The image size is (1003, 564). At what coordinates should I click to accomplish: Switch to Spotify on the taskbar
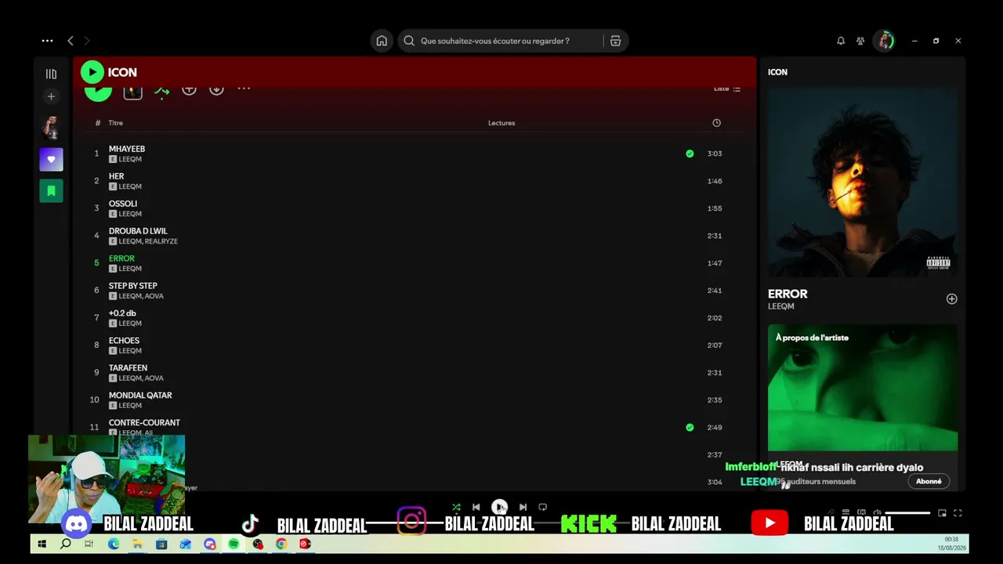(x=234, y=544)
